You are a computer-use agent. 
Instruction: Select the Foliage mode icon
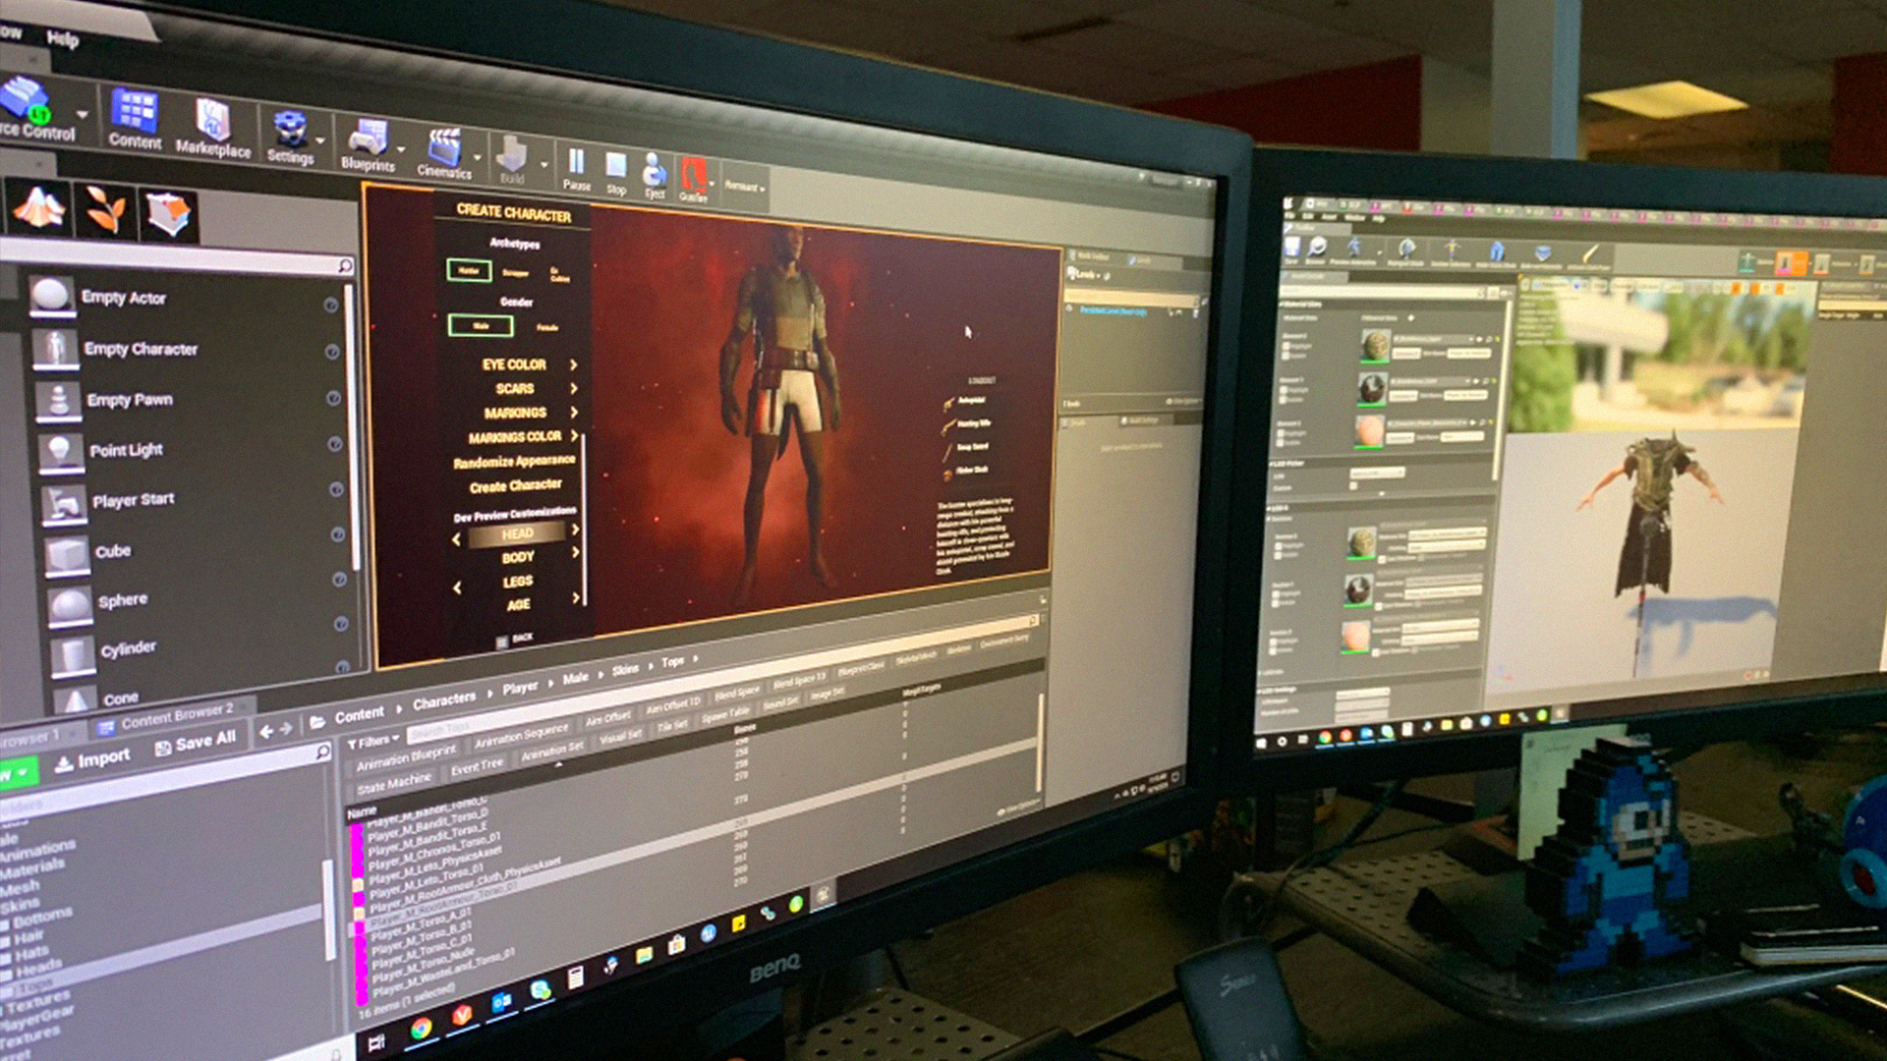click(105, 210)
